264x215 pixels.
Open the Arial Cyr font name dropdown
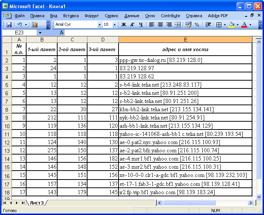[99, 25]
